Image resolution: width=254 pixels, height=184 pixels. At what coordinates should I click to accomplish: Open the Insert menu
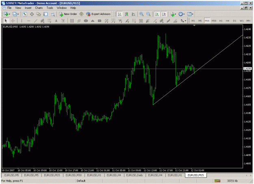tap(28, 8)
